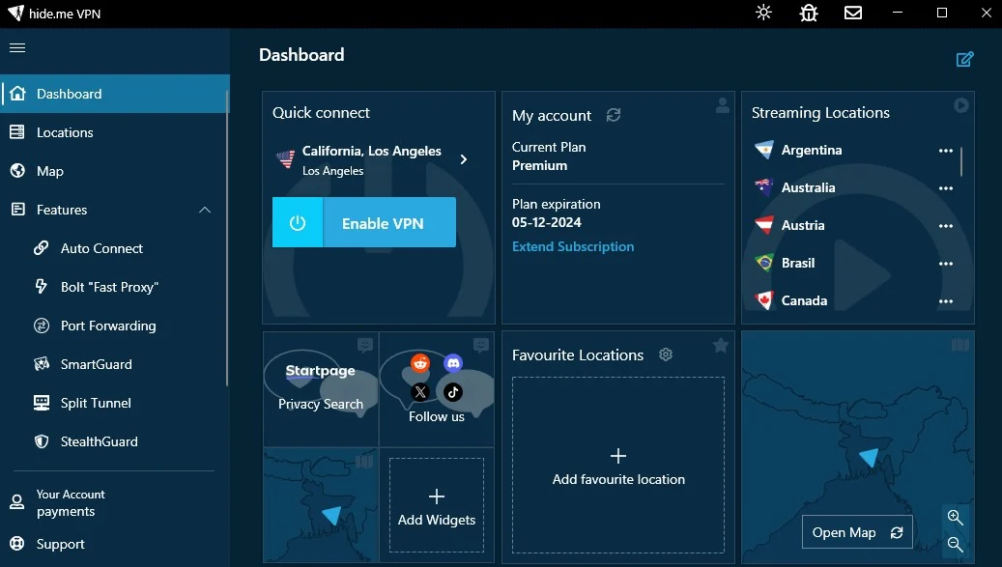Screen dimensions: 1002x567
Task: Select Brasil streaming location
Action: (798, 263)
